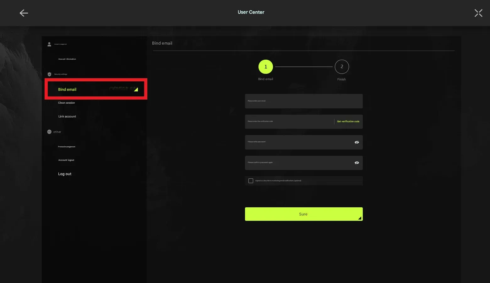Click the Account management person icon
This screenshot has height=283, width=490.
pyautogui.click(x=49, y=44)
